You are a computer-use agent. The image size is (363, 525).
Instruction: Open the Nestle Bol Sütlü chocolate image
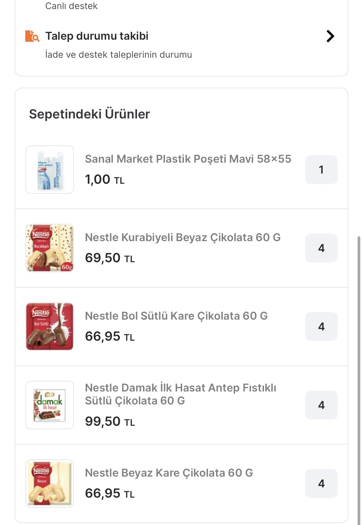pos(50,327)
